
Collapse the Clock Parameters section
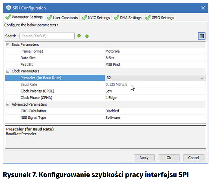coord(8,71)
